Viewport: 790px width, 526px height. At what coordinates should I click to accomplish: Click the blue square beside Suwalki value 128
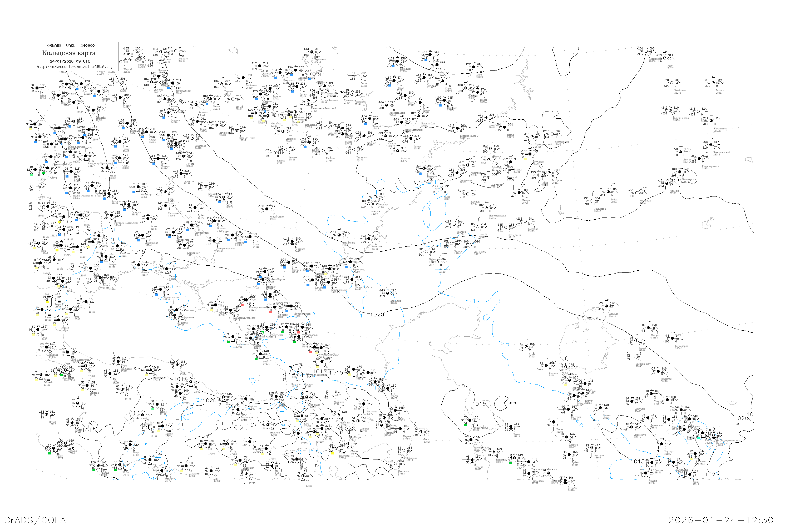[x=95, y=97]
